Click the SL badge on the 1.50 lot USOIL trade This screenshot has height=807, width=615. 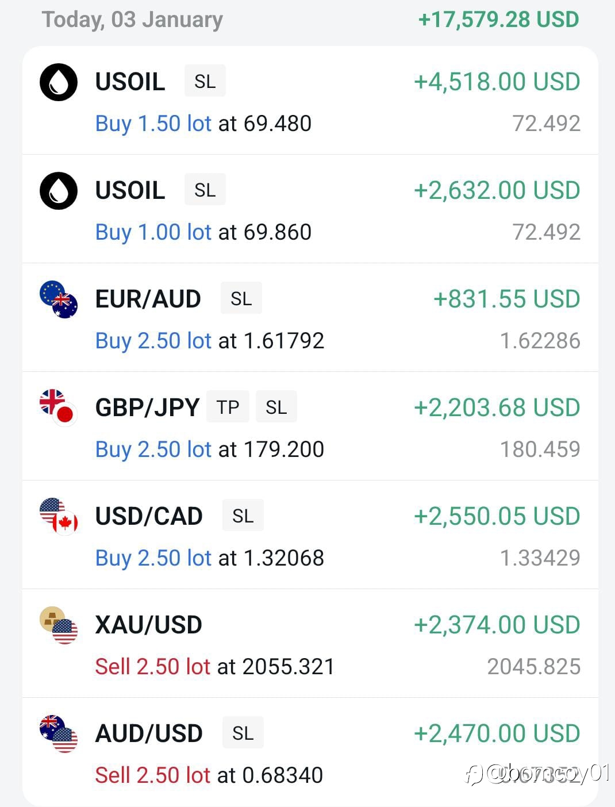pyautogui.click(x=205, y=81)
